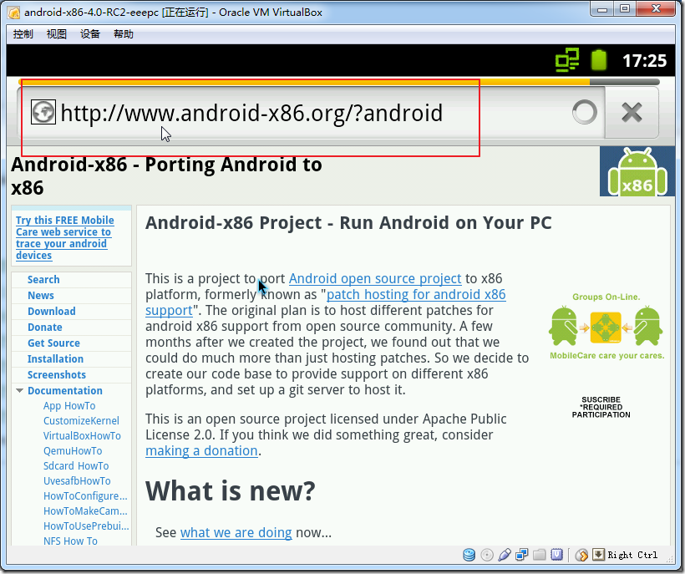Open the 控制 menu

[23, 34]
